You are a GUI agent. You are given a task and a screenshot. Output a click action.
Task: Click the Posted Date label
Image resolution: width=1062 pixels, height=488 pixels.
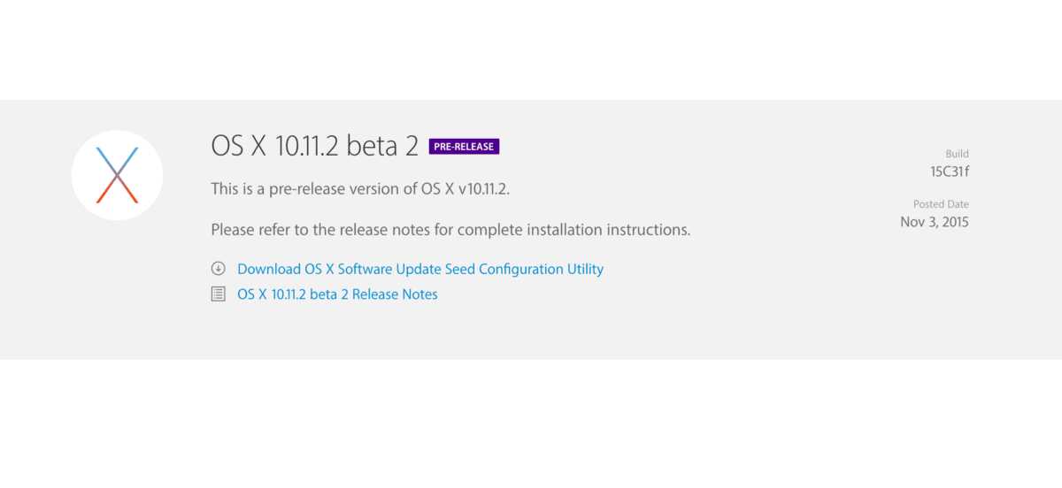941,204
